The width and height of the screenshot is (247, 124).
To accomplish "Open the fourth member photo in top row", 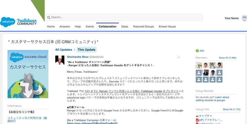I will 219,65.
